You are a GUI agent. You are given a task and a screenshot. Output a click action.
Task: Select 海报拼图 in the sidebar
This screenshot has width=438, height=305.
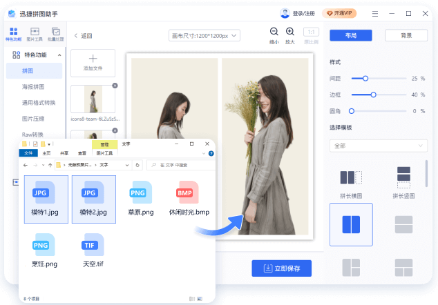click(x=34, y=87)
